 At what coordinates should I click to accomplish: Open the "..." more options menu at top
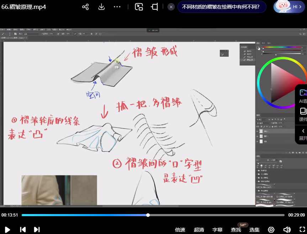pos(117,7)
